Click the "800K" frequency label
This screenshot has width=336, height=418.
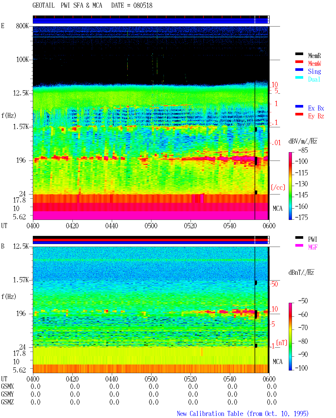22,26
